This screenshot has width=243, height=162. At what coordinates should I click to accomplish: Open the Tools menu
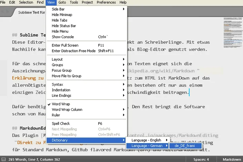(x=74, y=2)
